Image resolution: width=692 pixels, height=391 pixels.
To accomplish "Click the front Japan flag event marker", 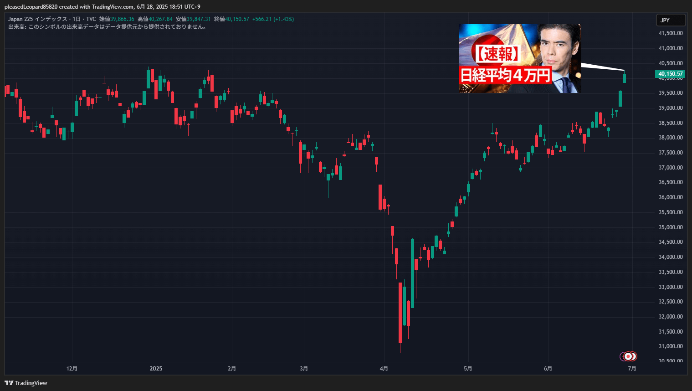I will [628, 356].
